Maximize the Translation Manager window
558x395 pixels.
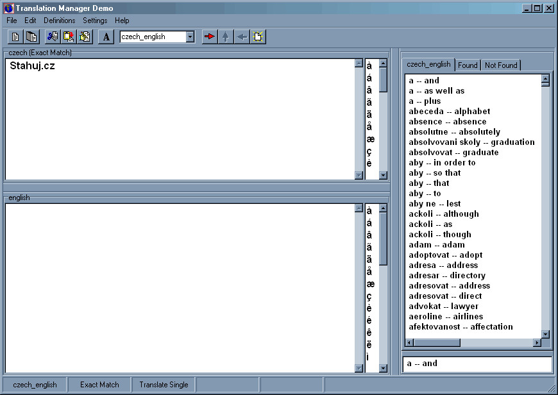(x=537, y=8)
